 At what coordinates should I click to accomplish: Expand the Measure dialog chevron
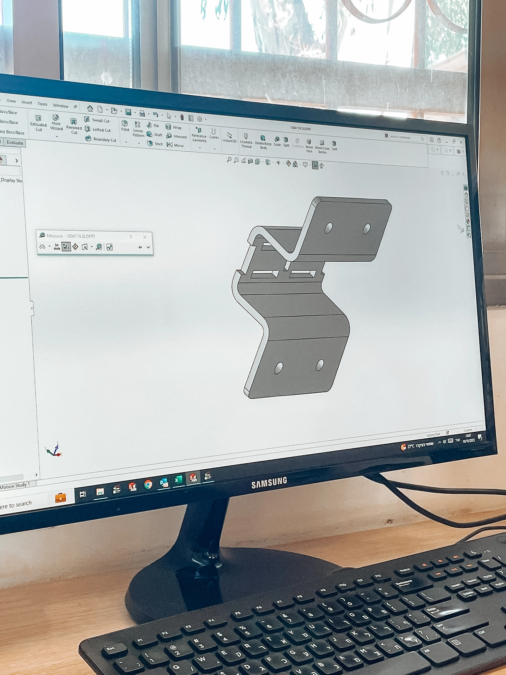click(x=148, y=247)
